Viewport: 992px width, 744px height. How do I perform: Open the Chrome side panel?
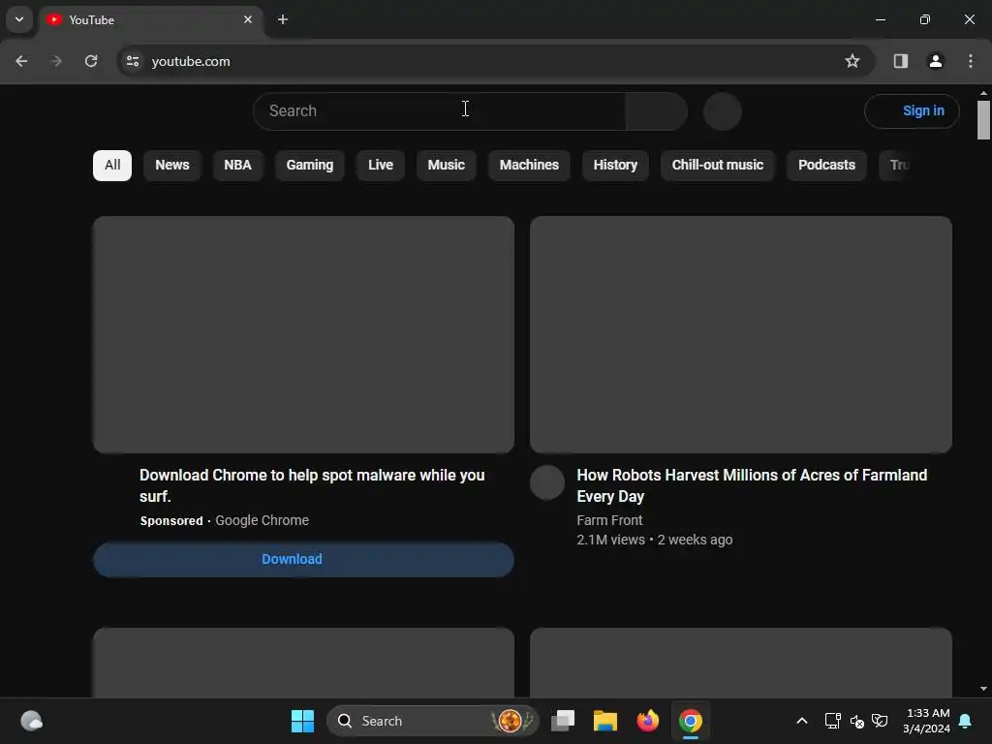(900, 61)
